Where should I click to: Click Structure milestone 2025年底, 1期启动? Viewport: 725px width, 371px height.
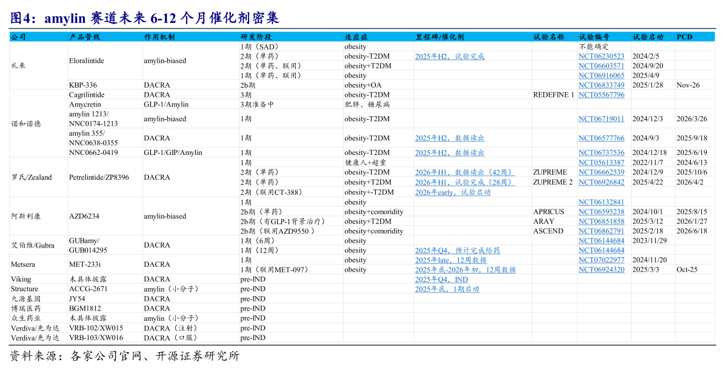(x=447, y=289)
